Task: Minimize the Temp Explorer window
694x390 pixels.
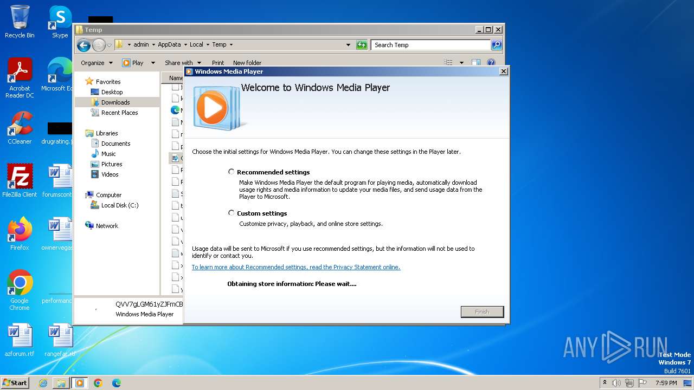Action: [479, 30]
